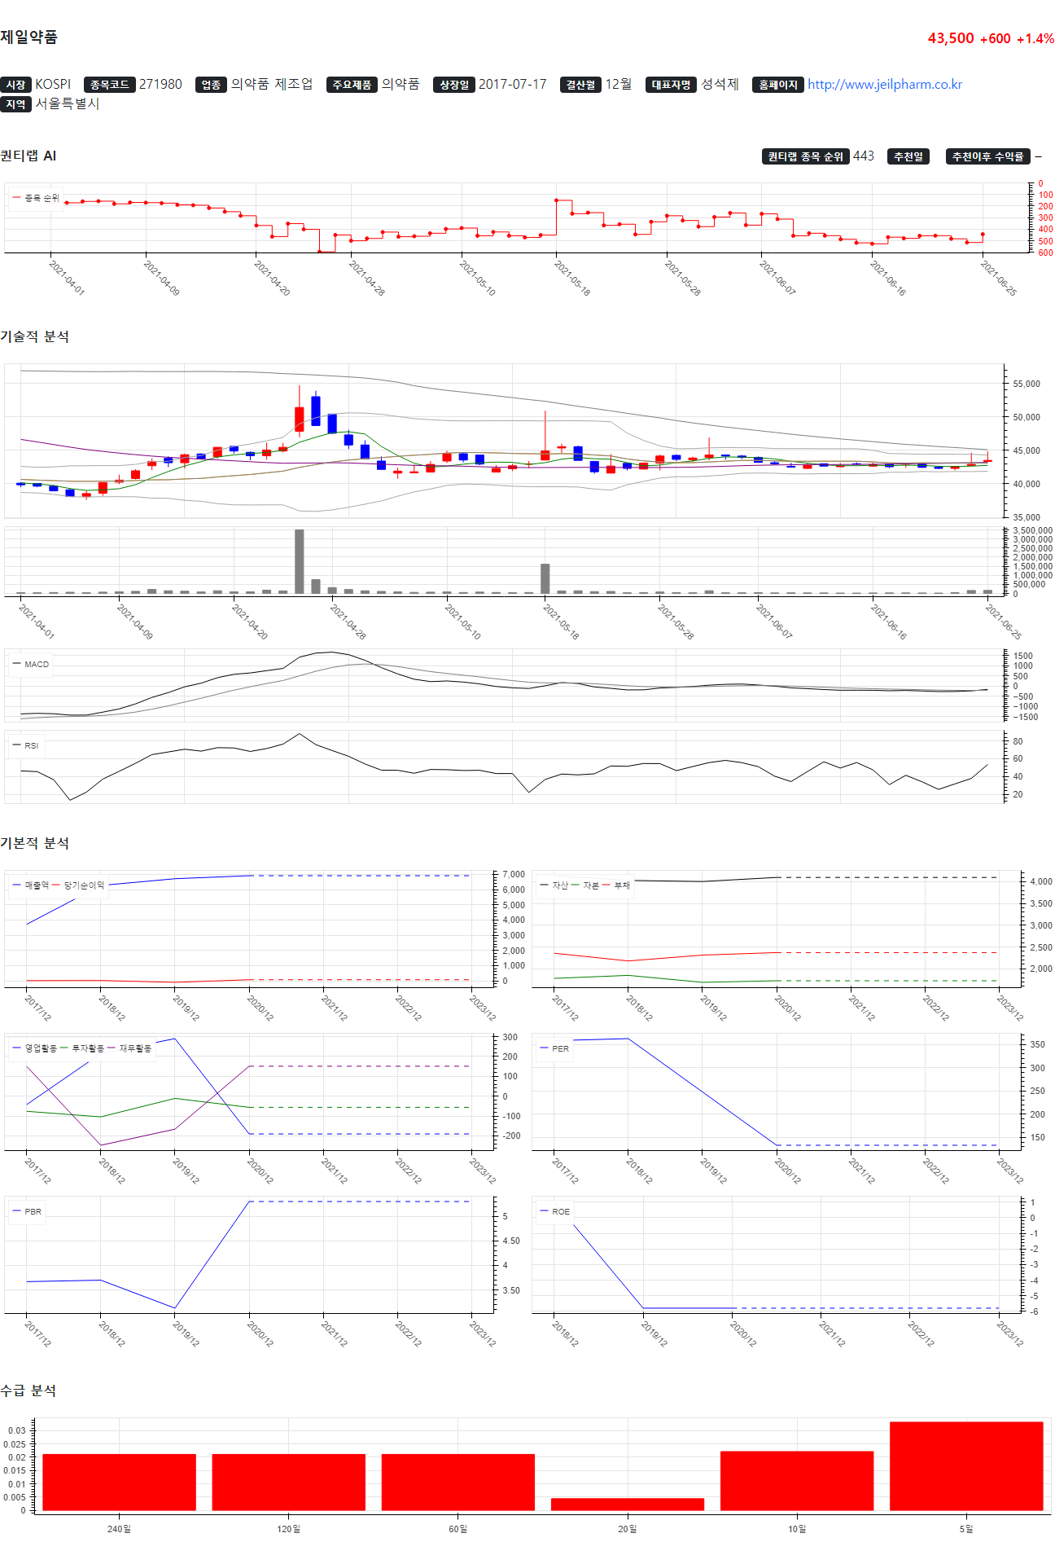1055x1542 pixels.
Task: Open the jeilpharm.co.kr homepage link
Action: point(885,85)
